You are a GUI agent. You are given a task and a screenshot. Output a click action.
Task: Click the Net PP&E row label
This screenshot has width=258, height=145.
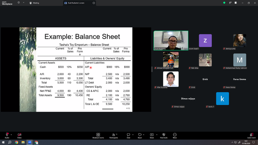[x=46, y=91]
